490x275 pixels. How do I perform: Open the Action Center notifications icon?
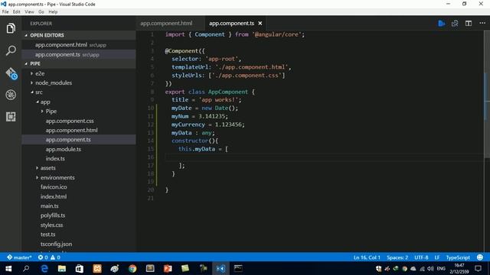click(x=478, y=268)
